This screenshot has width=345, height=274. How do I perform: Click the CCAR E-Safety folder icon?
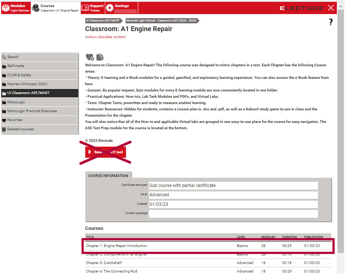pyautogui.click(x=4, y=76)
